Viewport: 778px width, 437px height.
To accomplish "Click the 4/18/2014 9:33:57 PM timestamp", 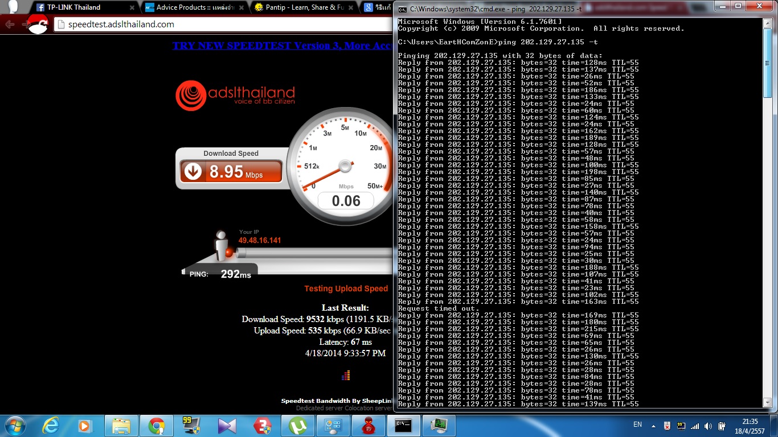I will pos(345,353).
